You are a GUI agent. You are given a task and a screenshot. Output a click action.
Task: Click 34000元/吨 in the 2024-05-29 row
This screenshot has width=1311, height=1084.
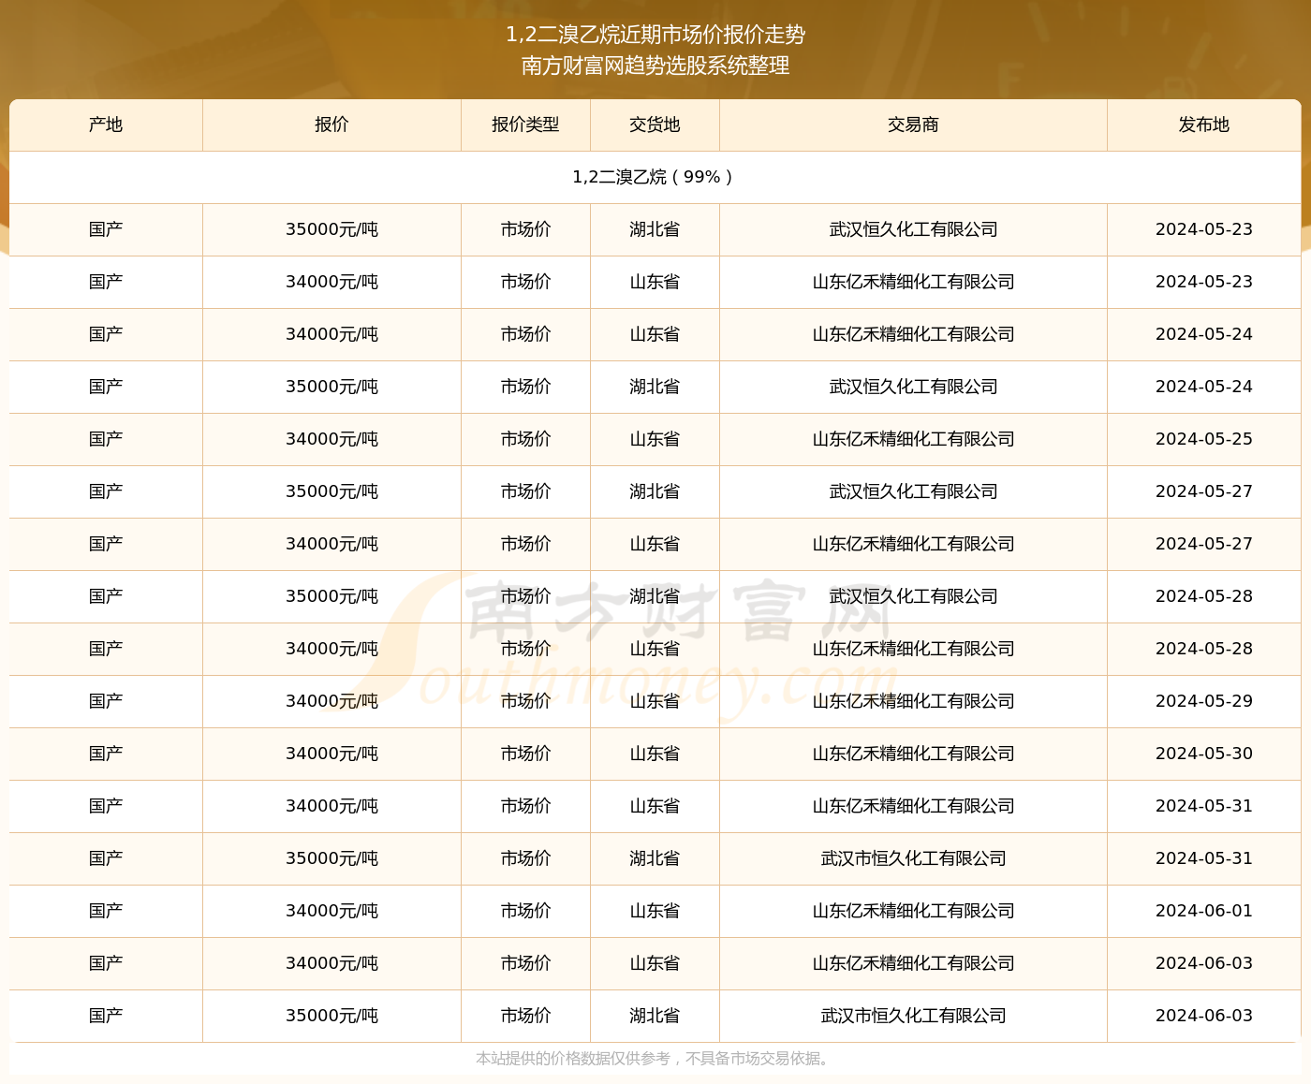[331, 701]
